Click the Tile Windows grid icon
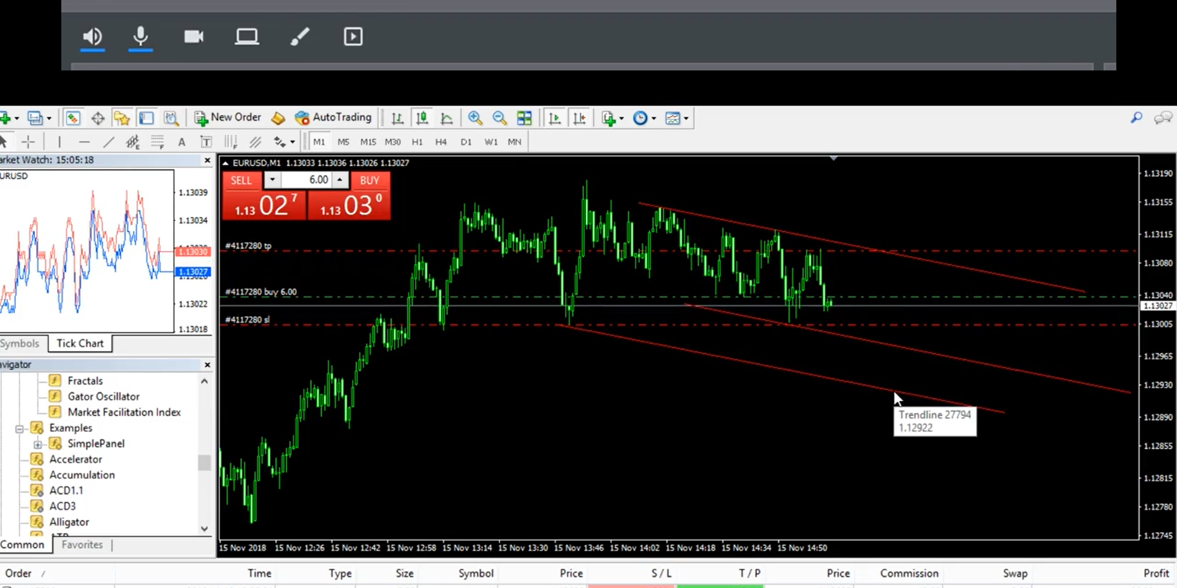 524,118
